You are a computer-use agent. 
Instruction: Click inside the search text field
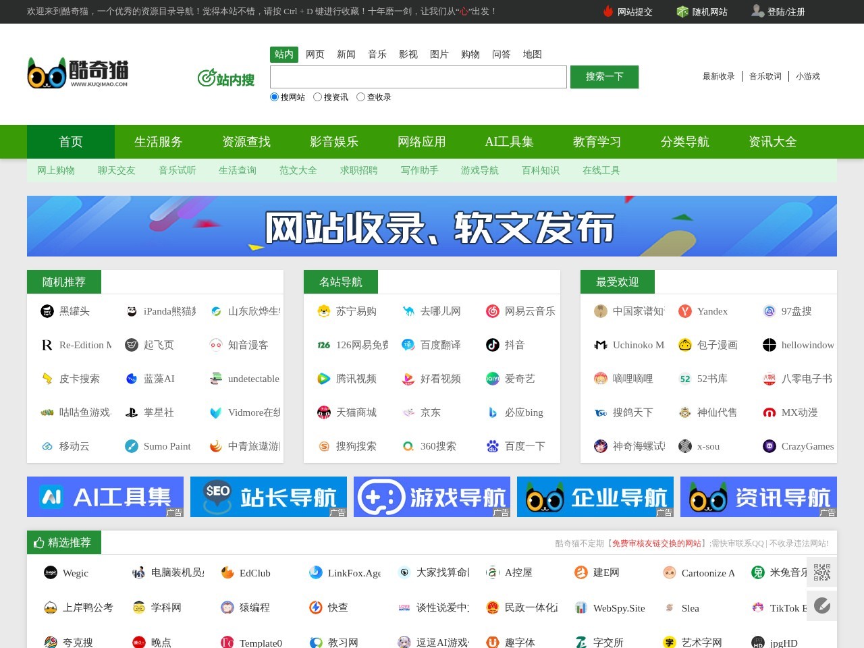click(x=418, y=77)
